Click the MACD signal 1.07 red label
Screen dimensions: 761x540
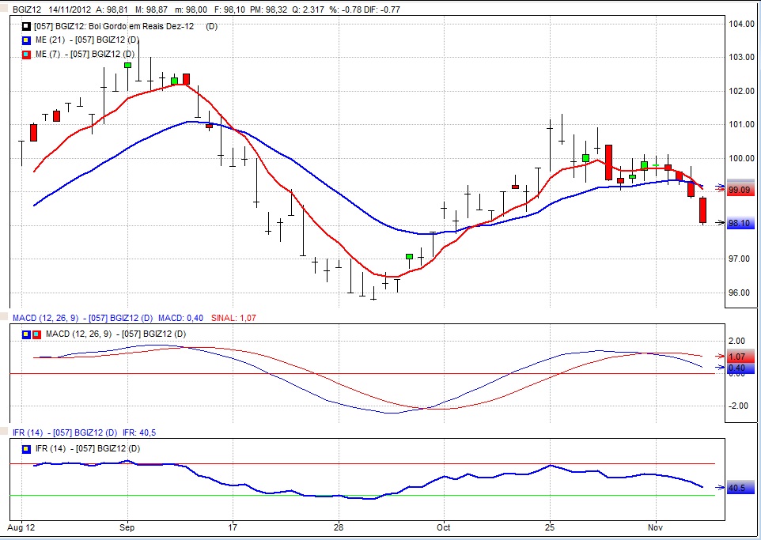[738, 357]
